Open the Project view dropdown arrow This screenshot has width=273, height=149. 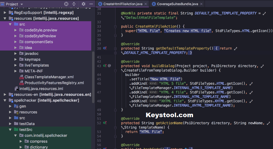(22, 4)
